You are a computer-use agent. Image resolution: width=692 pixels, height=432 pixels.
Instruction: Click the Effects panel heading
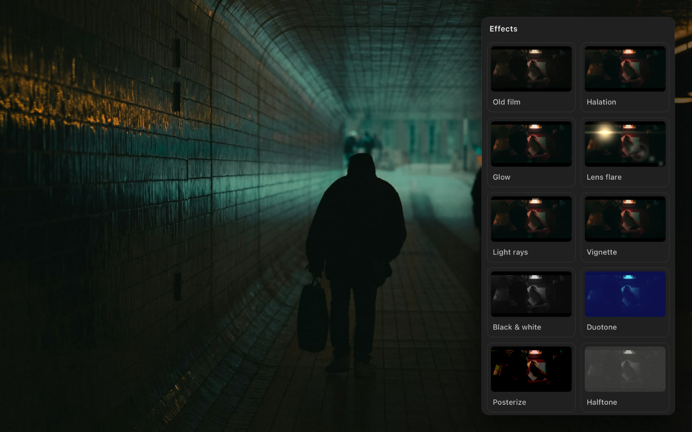(x=503, y=29)
